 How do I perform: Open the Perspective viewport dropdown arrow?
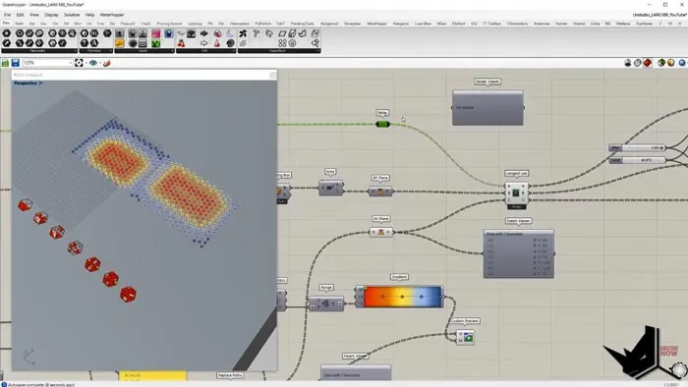[x=41, y=83]
